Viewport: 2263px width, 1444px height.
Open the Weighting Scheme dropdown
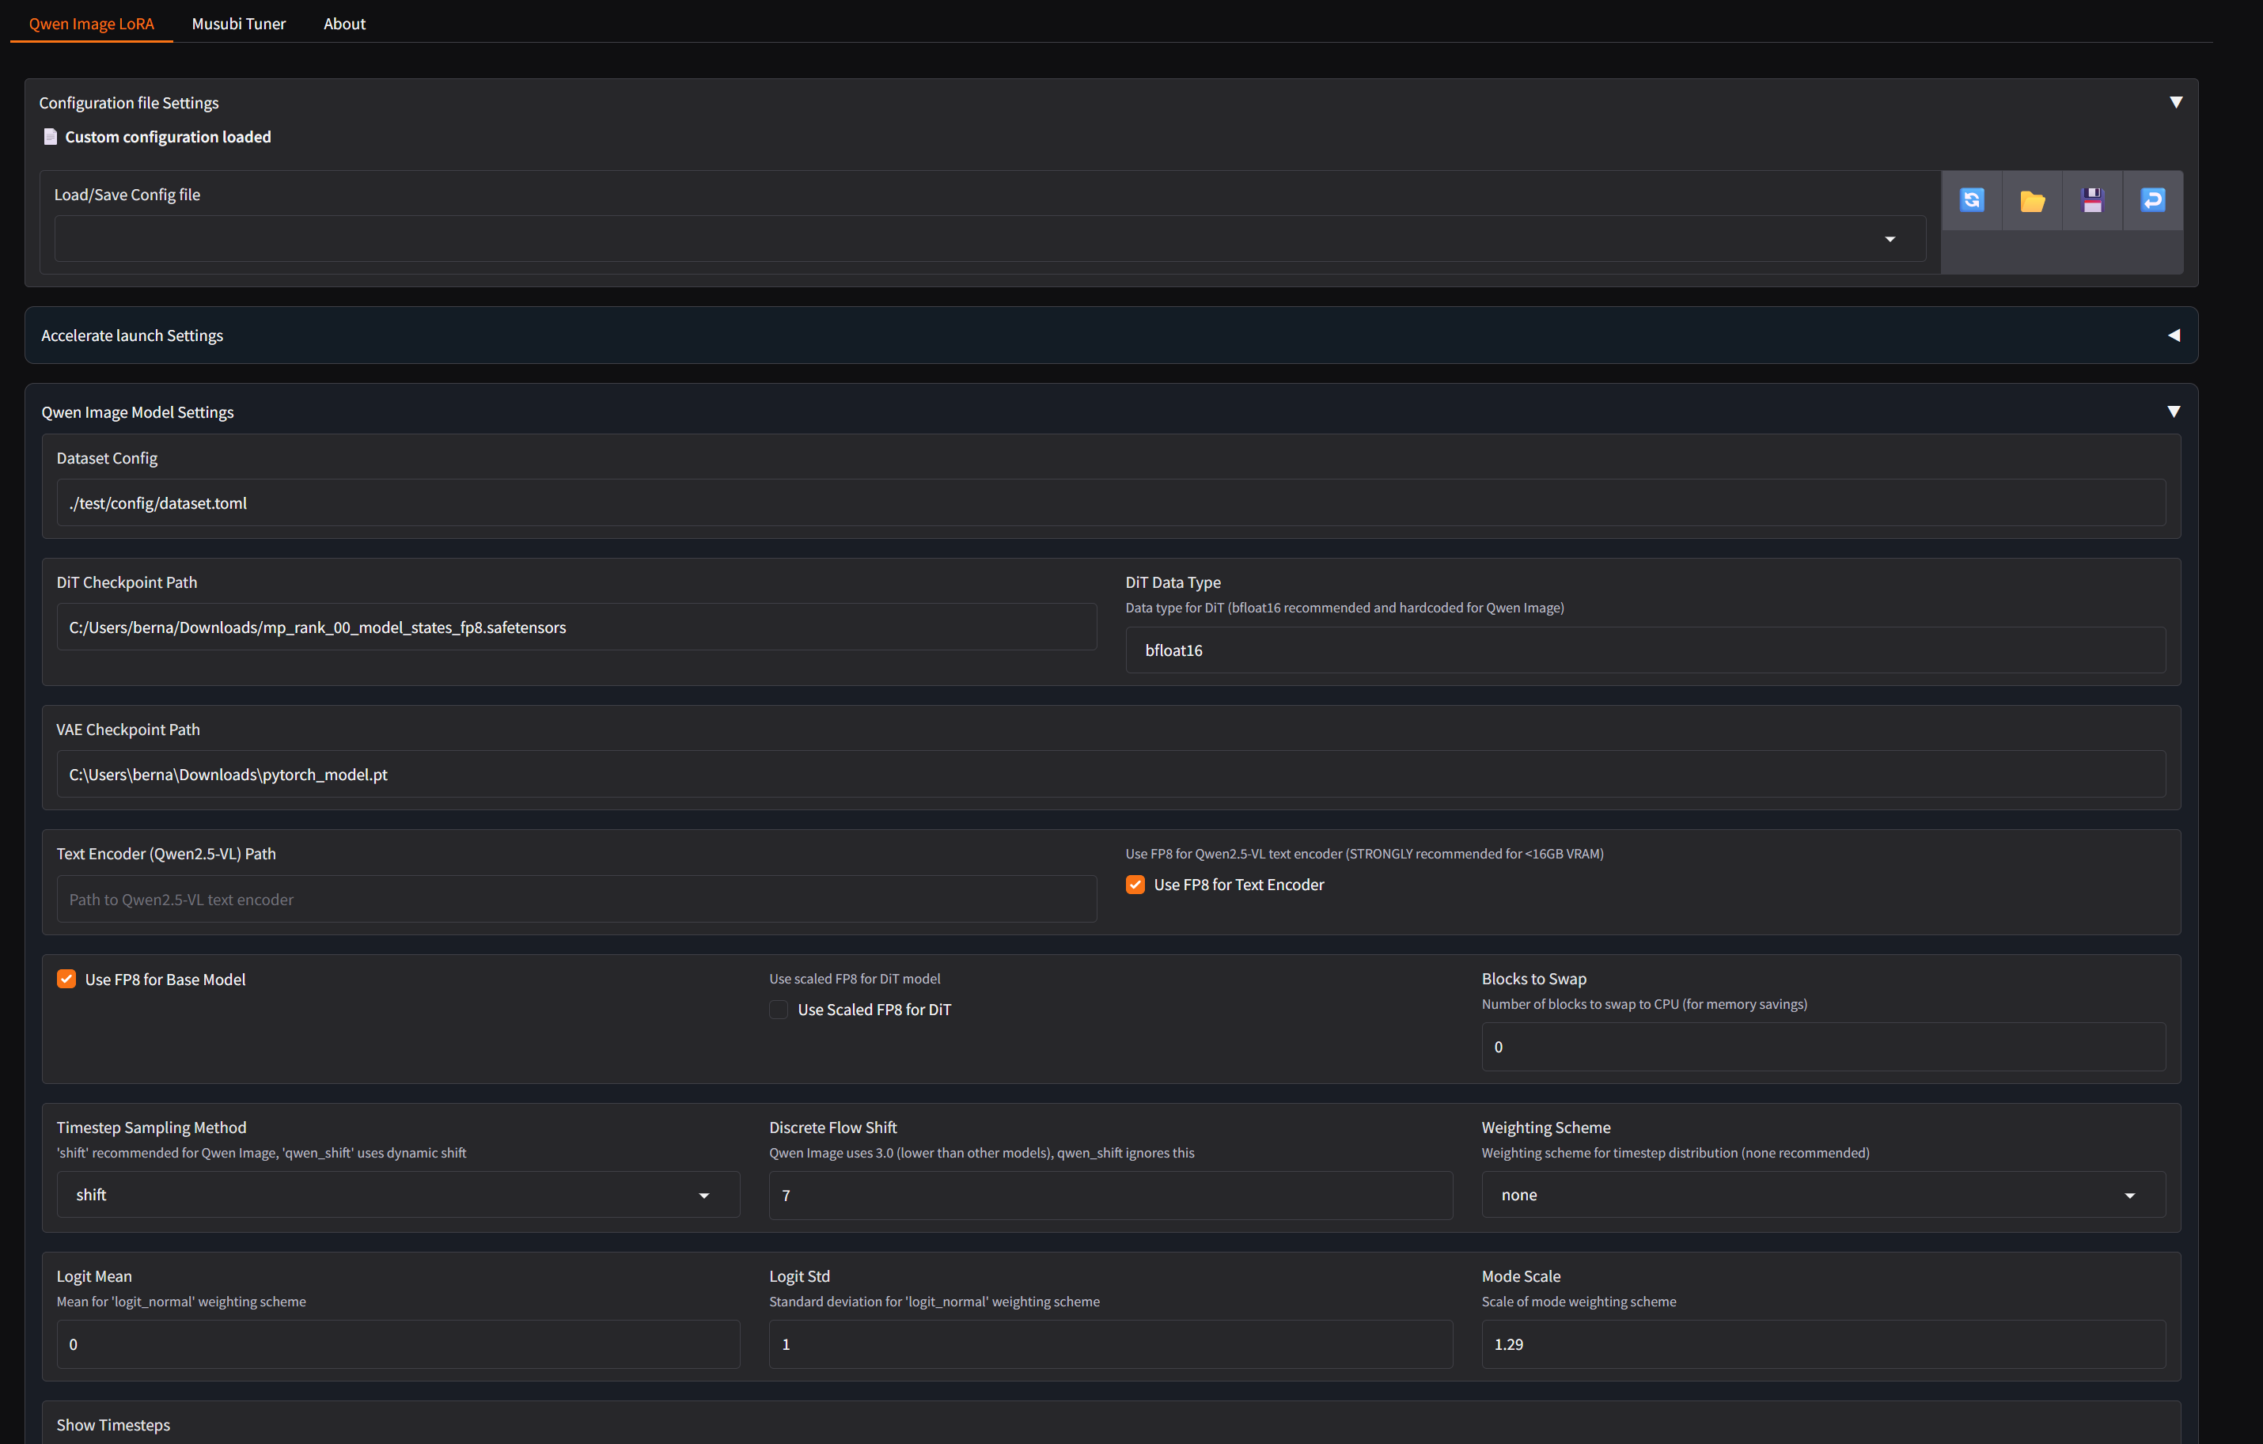(x=1822, y=1194)
